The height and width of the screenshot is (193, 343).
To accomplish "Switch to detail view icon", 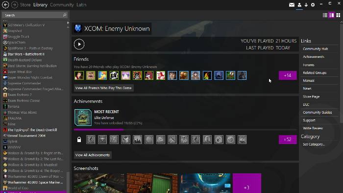I will (332, 15).
